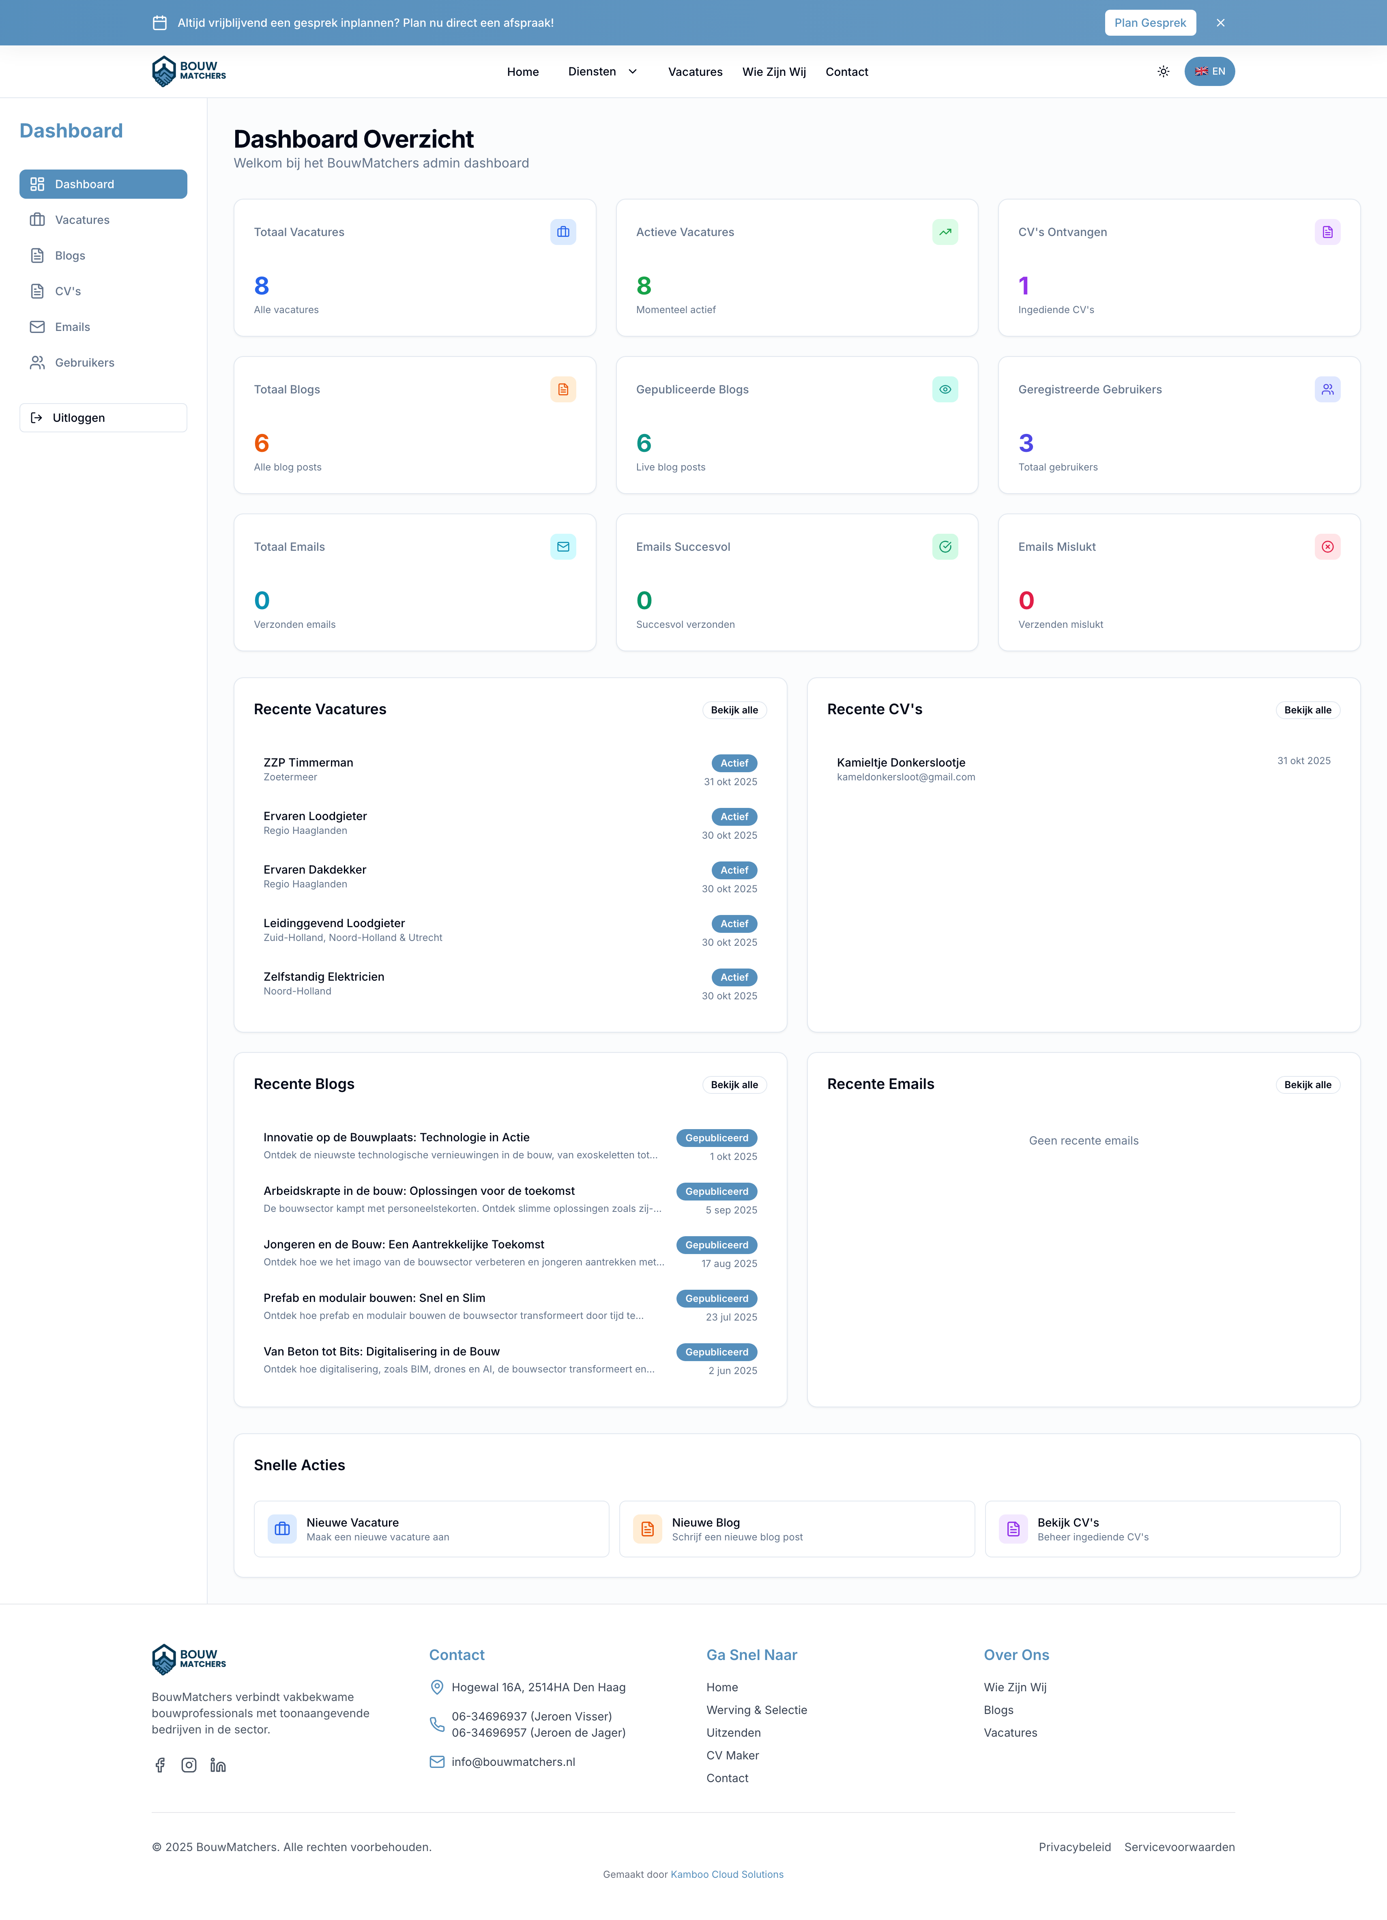Open the Instagram icon in footer

click(x=189, y=1765)
